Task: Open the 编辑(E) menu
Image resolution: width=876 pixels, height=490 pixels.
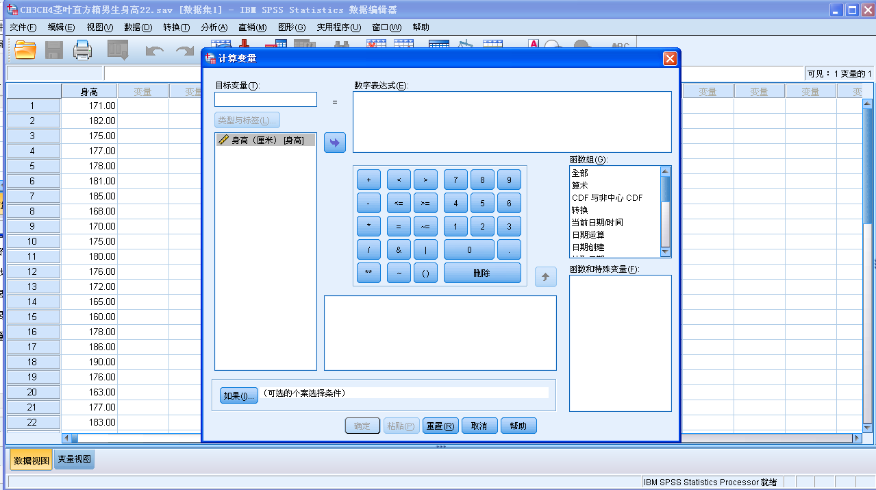Action: (x=62, y=27)
